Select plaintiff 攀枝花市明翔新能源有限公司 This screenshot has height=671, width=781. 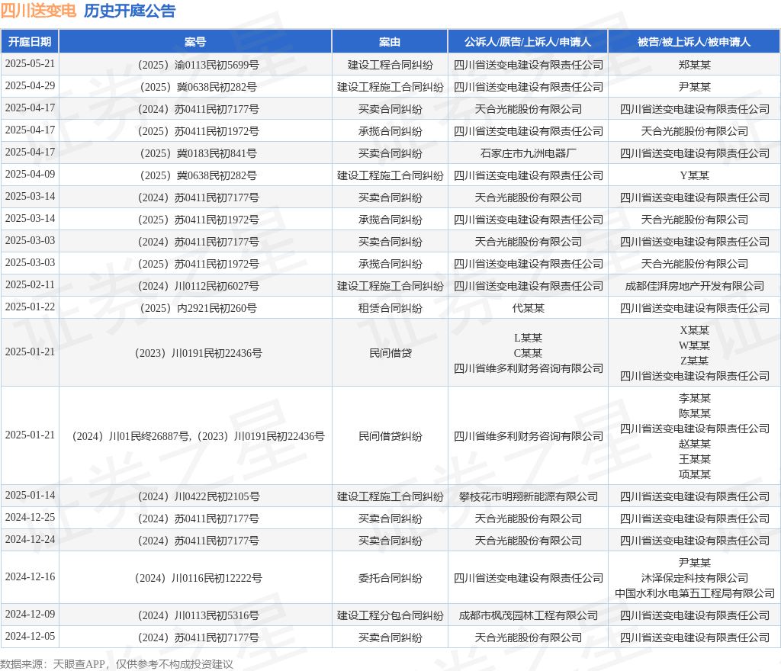pos(528,496)
